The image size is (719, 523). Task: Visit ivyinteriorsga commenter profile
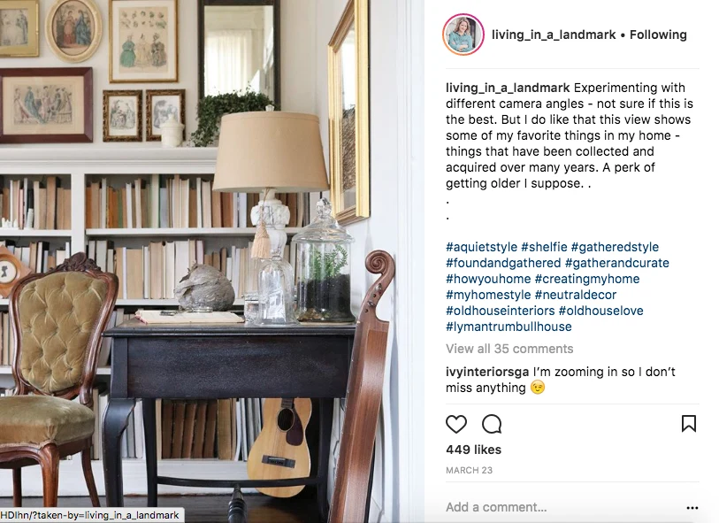tap(487, 372)
